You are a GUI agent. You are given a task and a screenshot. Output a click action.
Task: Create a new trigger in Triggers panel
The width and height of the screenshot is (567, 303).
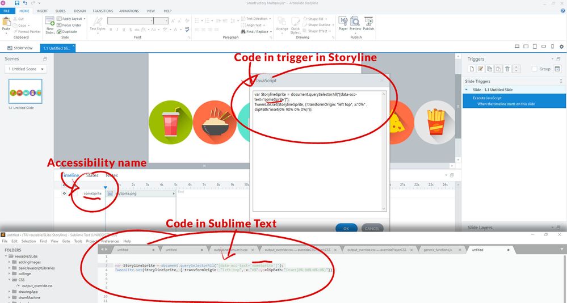(471, 69)
